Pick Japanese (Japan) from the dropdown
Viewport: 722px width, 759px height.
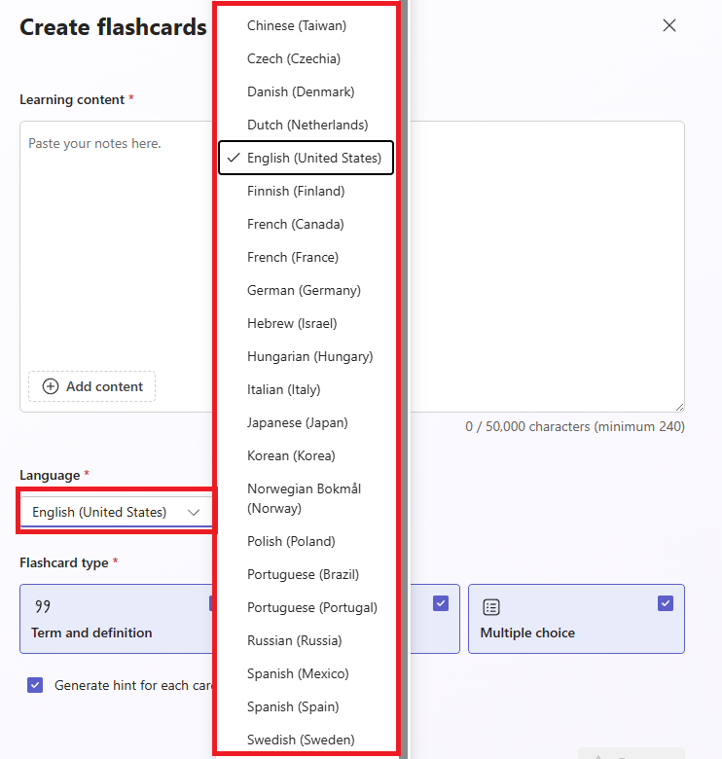(x=297, y=422)
